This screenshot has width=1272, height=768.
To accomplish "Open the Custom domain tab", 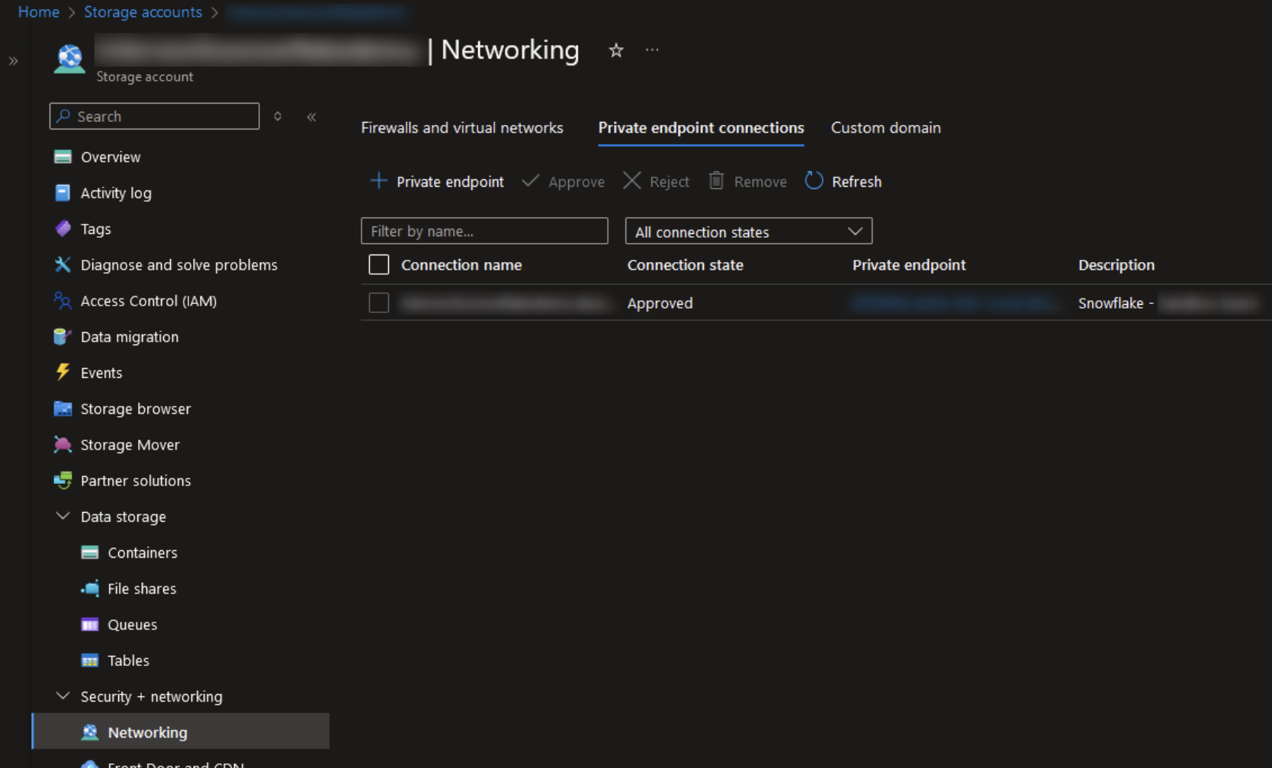I will [x=885, y=127].
